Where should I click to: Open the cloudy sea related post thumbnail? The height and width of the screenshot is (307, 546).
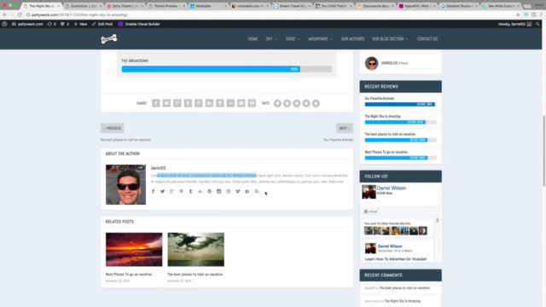(x=195, y=250)
